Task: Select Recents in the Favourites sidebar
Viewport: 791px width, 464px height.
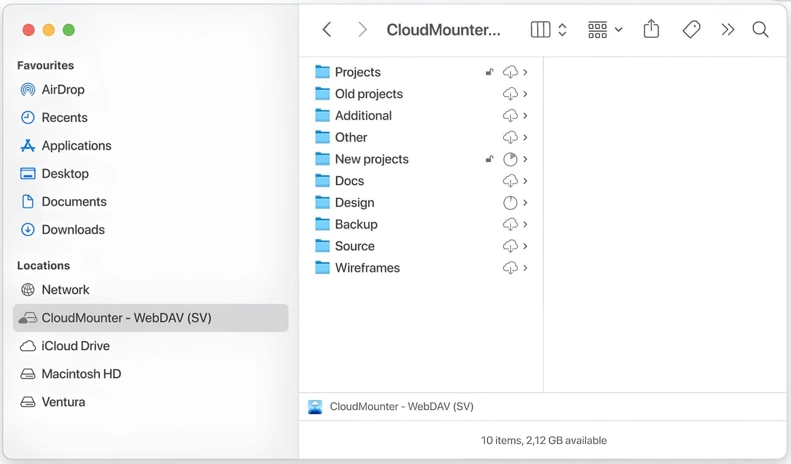Action: coord(64,117)
